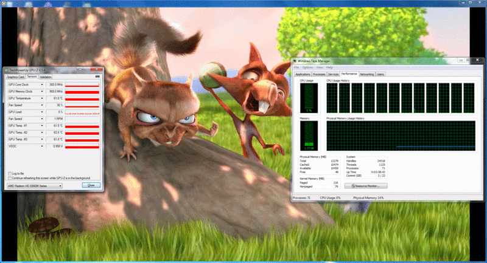
Task: Open the GPU Temp. #2 dropdown
Action: 42,132
